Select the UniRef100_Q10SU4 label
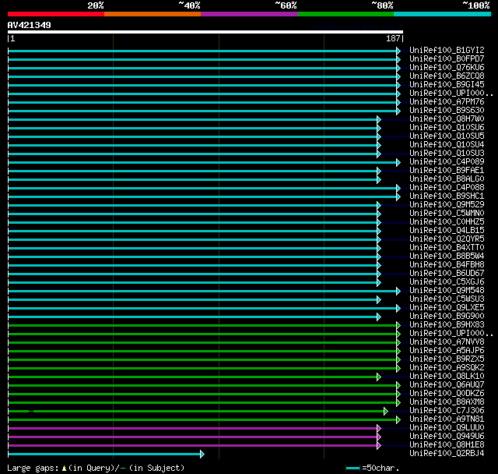Screen dimensions: 498x474 (447, 145)
